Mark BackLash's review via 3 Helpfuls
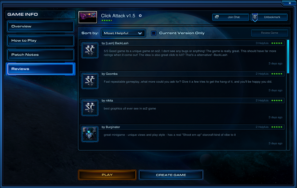The width and height of the screenshot is (297, 188). coord(262,43)
